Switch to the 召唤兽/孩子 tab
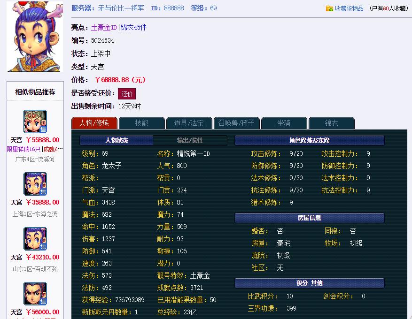Image resolution: width=412 pixels, height=319 pixels. pyautogui.click(x=237, y=122)
